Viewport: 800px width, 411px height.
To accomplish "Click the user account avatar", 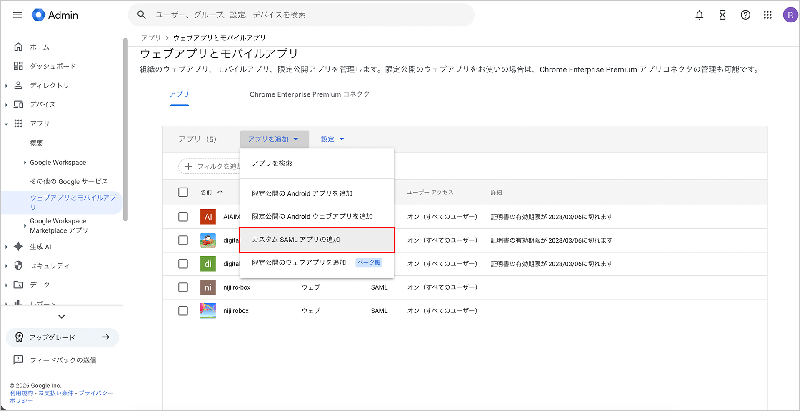I will (790, 15).
